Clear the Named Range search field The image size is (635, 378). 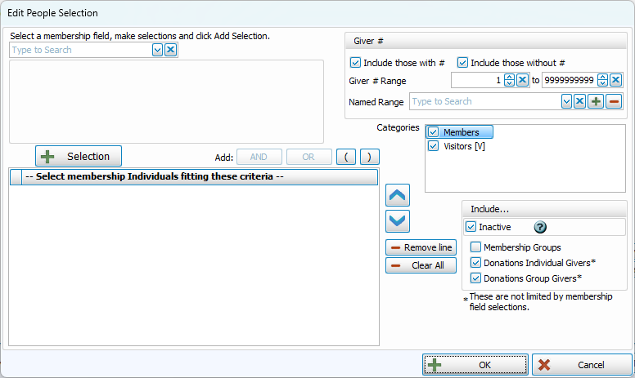click(579, 101)
